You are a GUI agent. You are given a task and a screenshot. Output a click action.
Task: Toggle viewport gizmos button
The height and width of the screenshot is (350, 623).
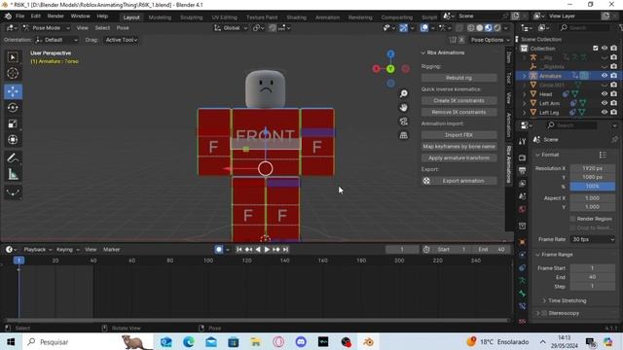coord(403,28)
